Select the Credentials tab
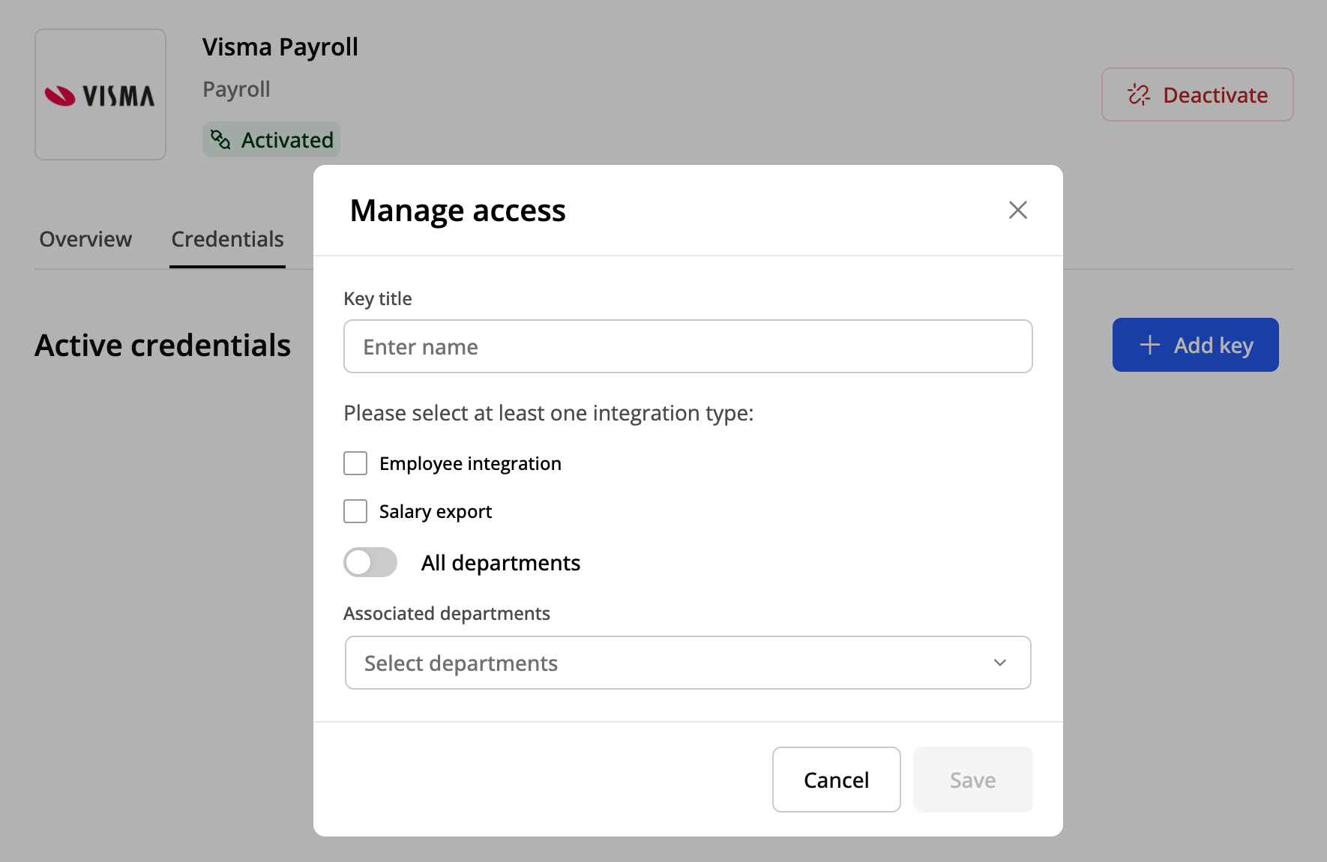Viewport: 1327px width, 862px height. tap(227, 239)
